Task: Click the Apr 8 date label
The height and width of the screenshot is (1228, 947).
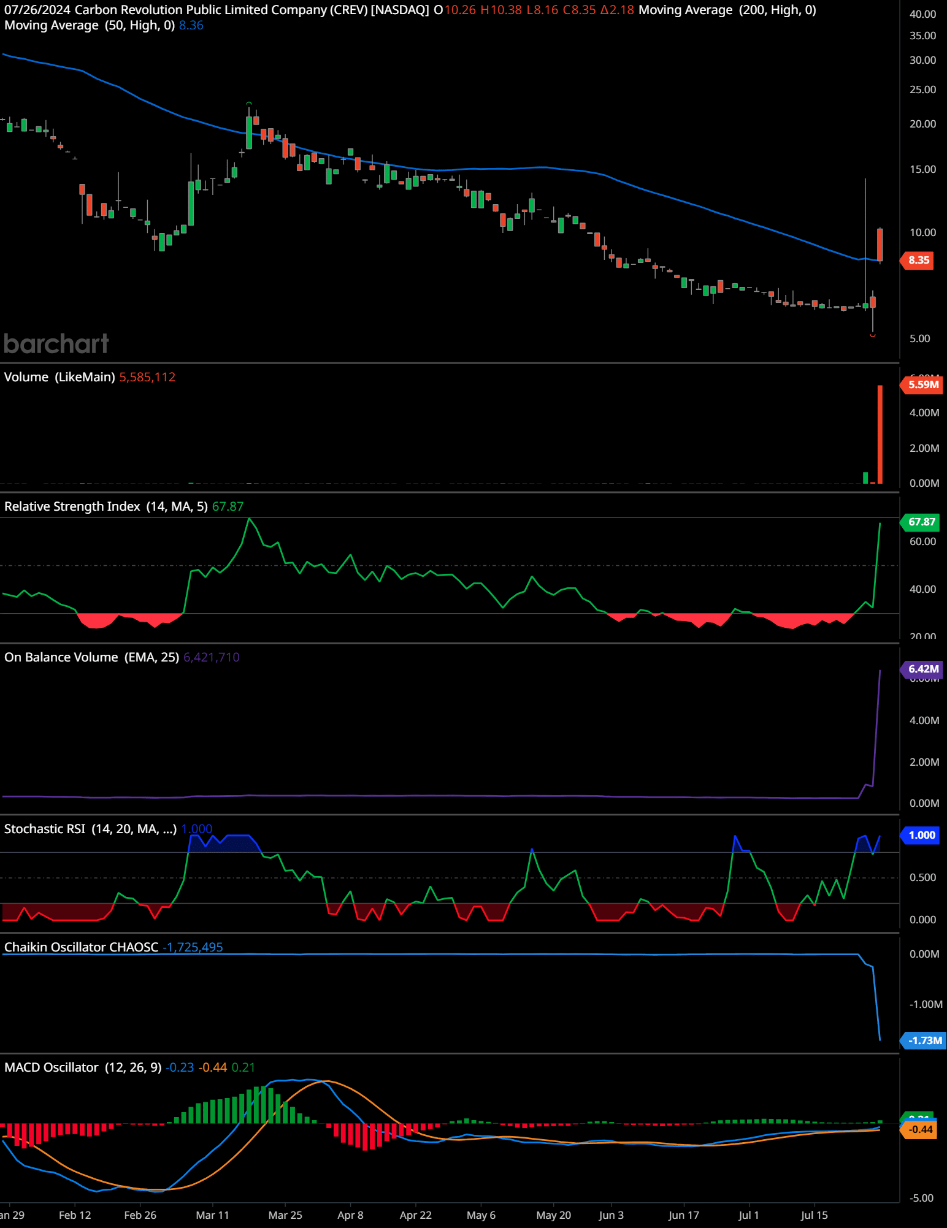Action: [350, 1215]
